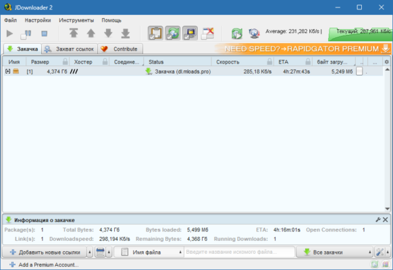Click lock icon in ETA column
The height and width of the screenshot is (270, 393).
(309, 61)
